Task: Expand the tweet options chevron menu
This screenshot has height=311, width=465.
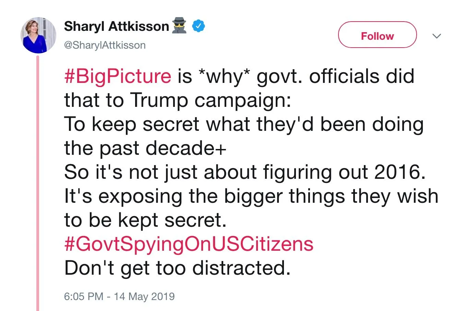Action: 437,36
